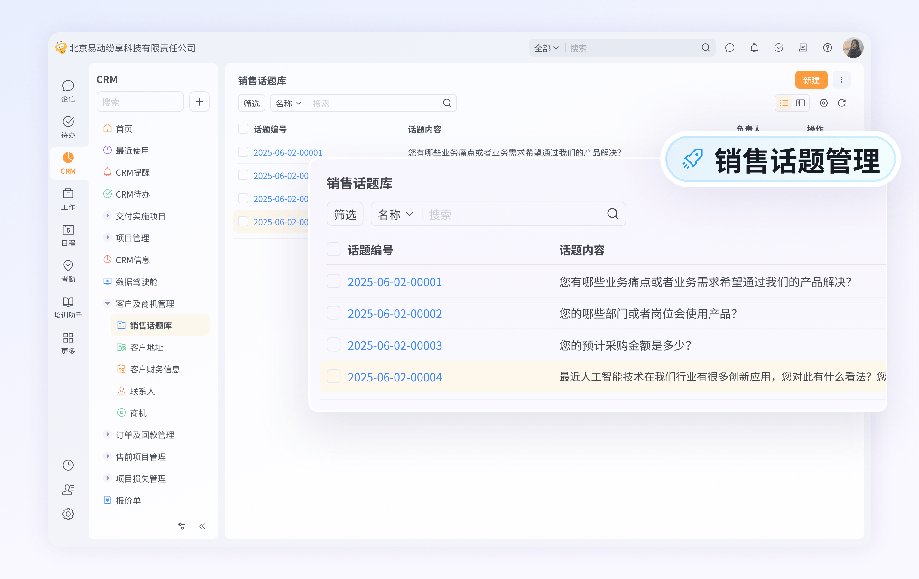The height and width of the screenshot is (579, 919).
Task: Open the 培训助手 book icon
Action: [68, 308]
